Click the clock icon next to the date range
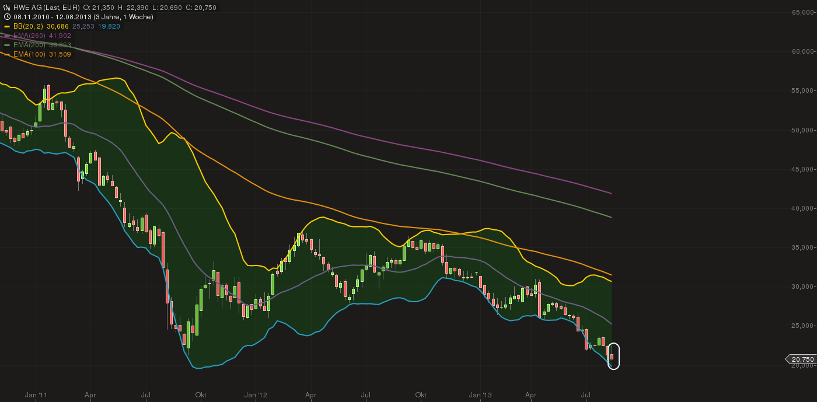 click(x=5, y=17)
